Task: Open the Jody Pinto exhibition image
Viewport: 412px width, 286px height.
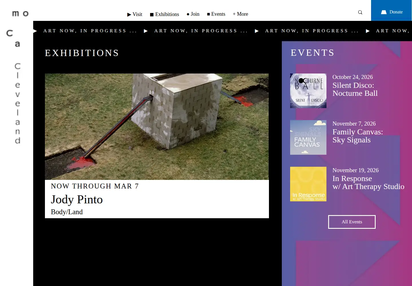Action: 157,127
